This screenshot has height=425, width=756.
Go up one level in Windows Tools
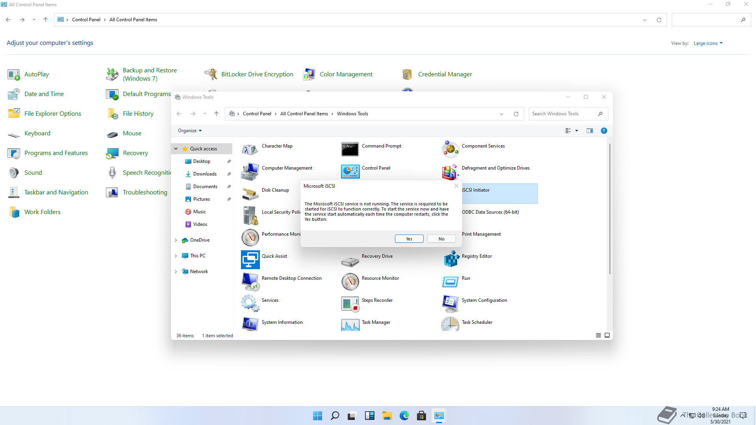[216, 114]
